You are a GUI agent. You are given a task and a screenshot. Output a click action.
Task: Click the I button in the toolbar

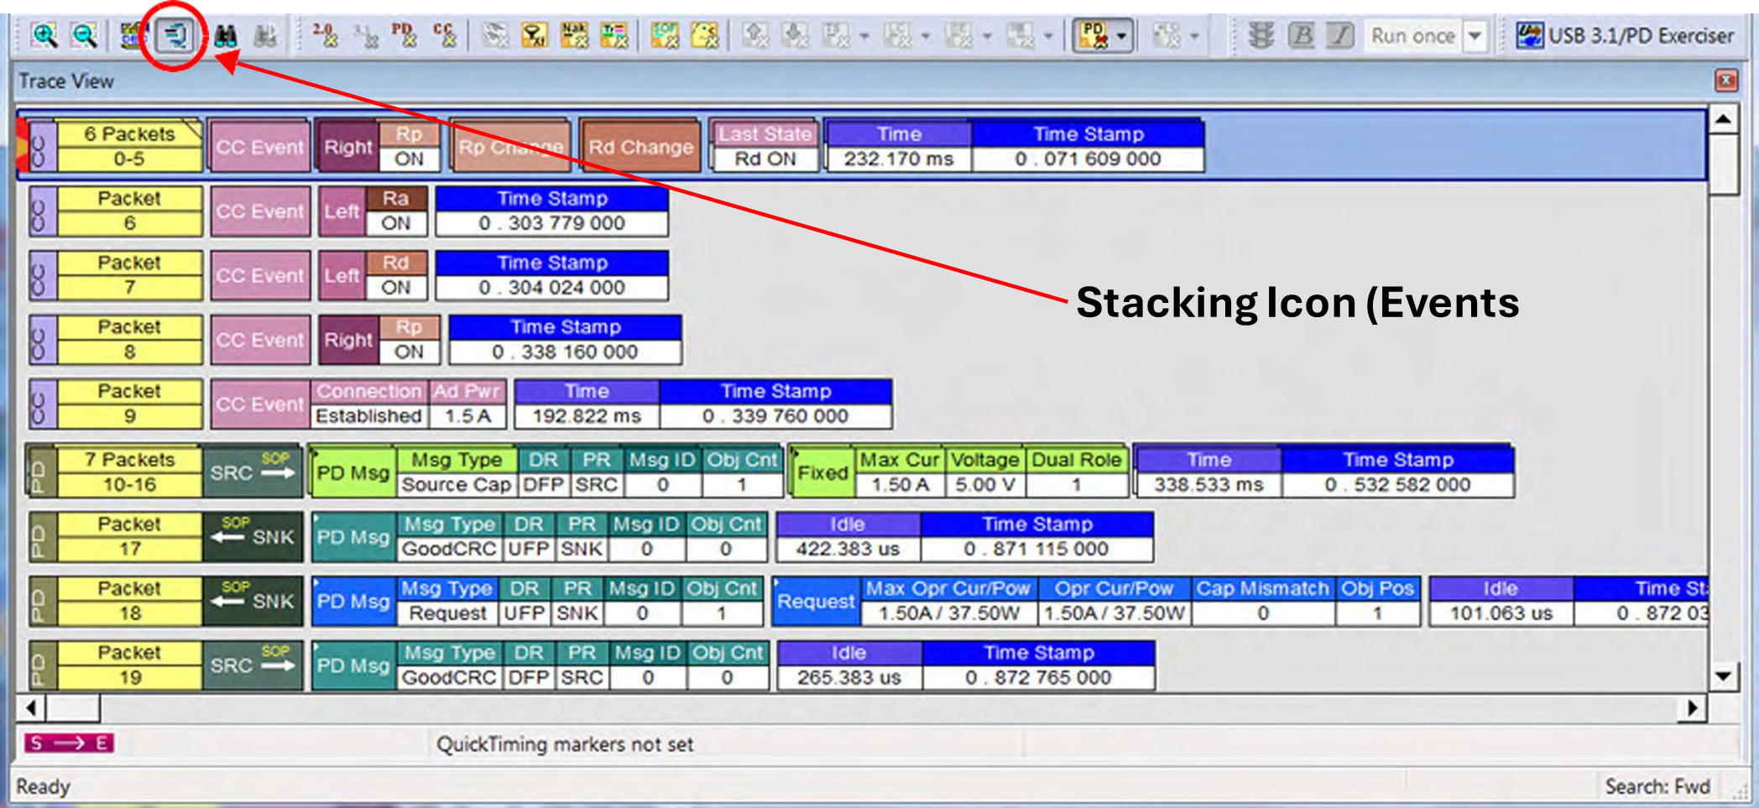[1341, 35]
